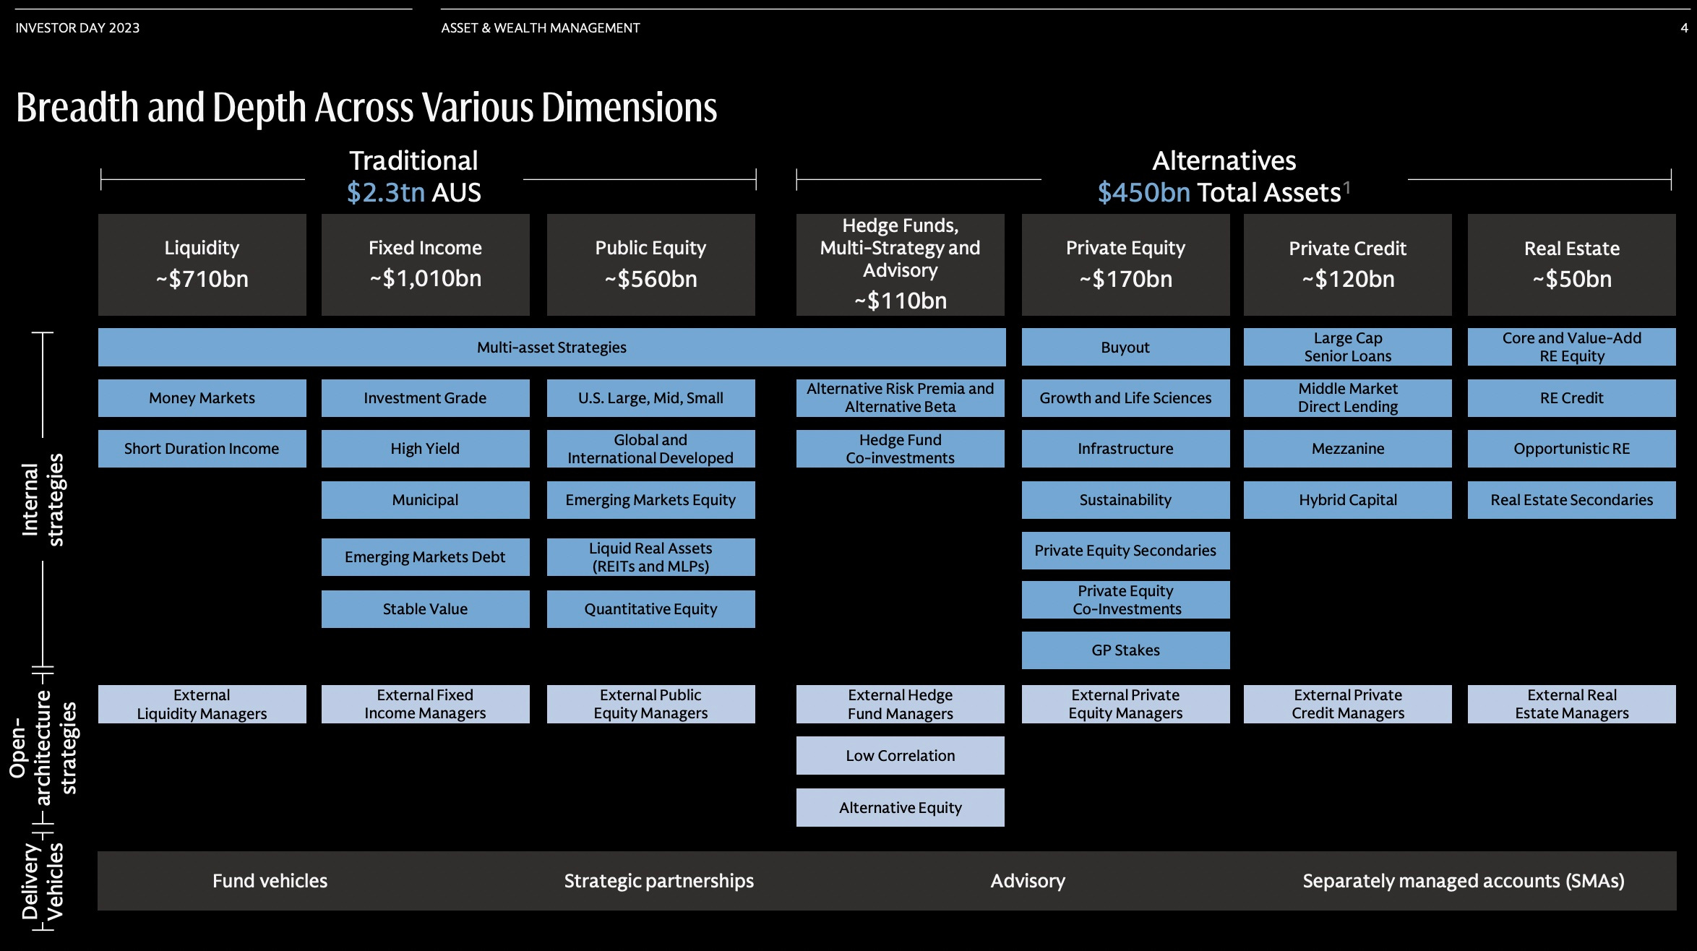Select Strategic partnerships in bottom bar

point(658,881)
